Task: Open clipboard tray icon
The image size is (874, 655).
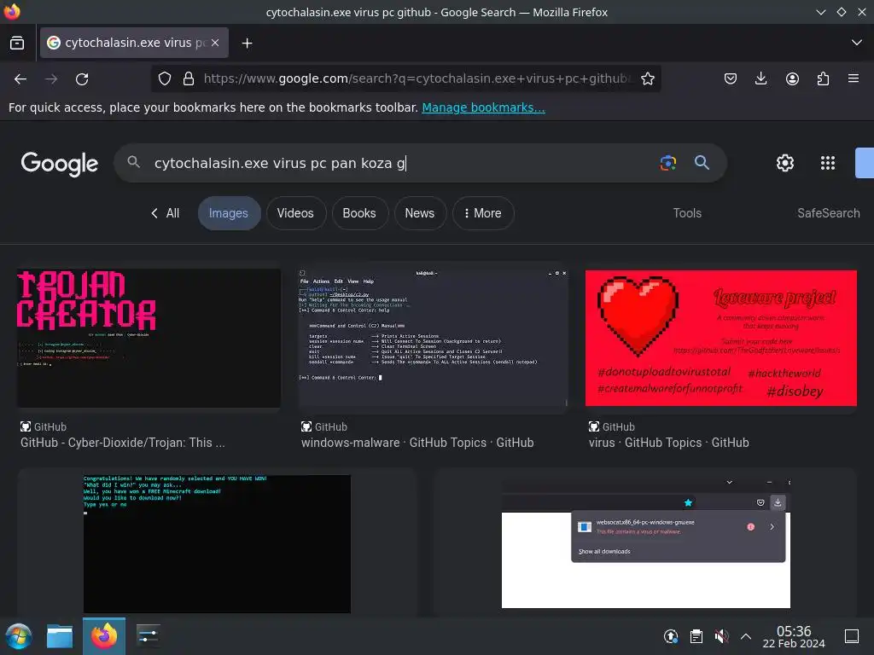Action: pyautogui.click(x=696, y=636)
